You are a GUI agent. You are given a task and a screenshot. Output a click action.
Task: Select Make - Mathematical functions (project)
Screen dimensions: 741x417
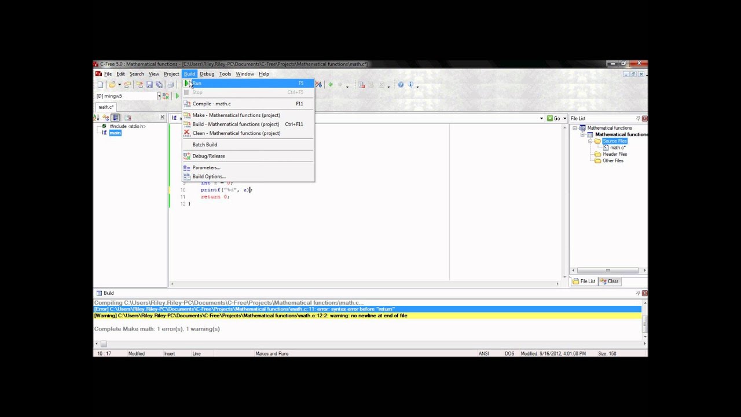tap(248, 115)
